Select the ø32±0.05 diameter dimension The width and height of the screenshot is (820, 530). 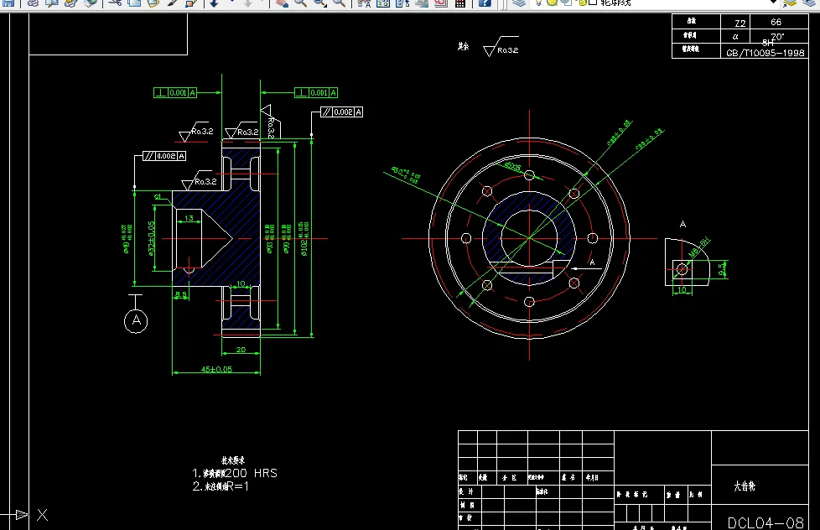(152, 238)
